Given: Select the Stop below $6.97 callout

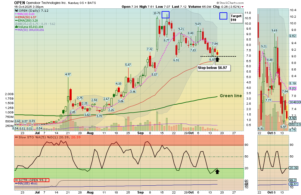Looking at the screenshot, I should pos(214,68).
